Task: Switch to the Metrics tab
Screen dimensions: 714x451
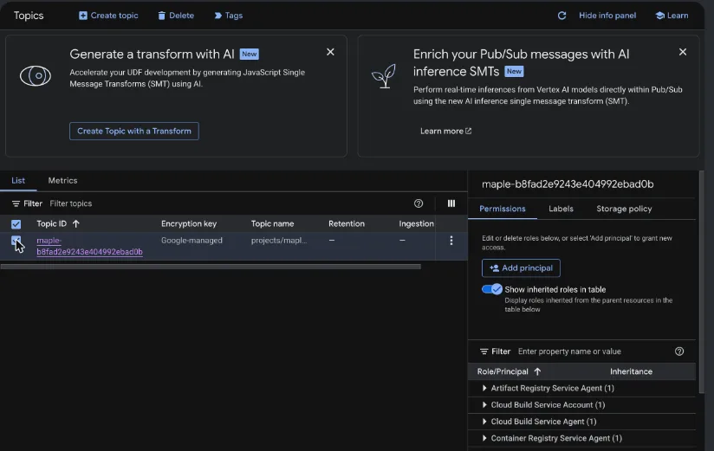Action: 63,181
